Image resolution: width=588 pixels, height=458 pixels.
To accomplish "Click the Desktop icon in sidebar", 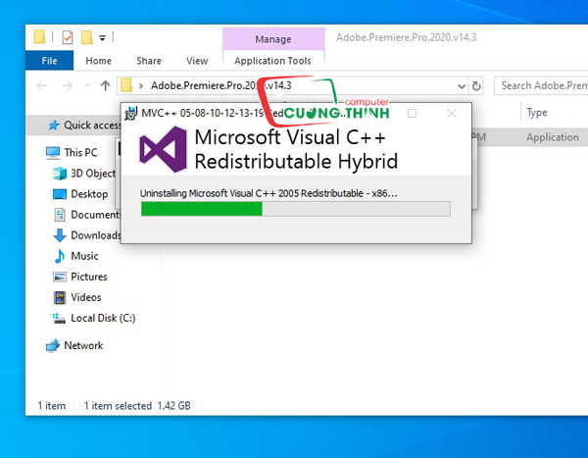I will [60, 194].
